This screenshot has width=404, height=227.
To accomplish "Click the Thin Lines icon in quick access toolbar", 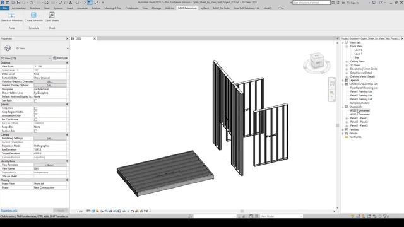I will coord(90,3).
